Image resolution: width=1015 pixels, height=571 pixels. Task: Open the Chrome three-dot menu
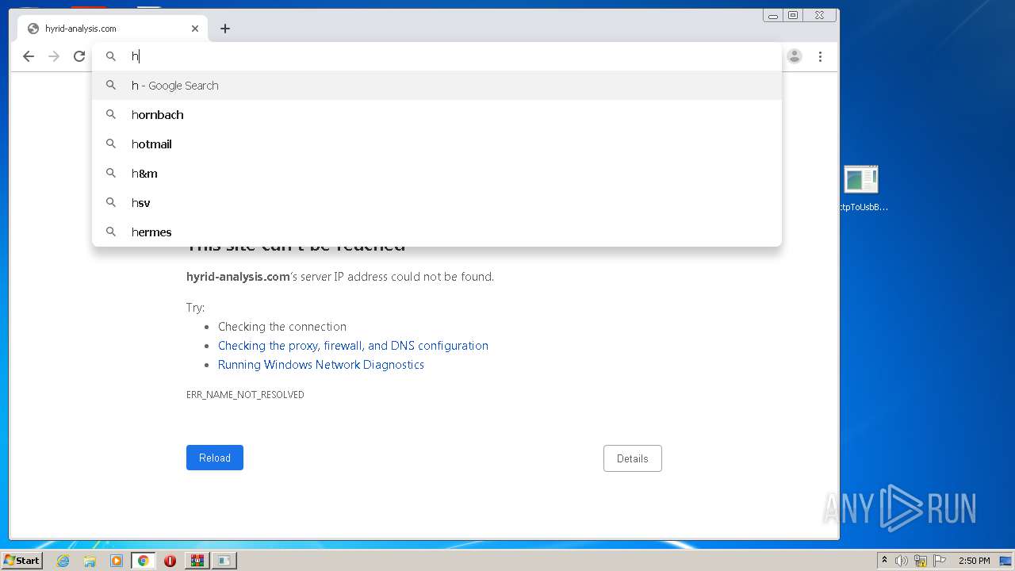point(820,56)
